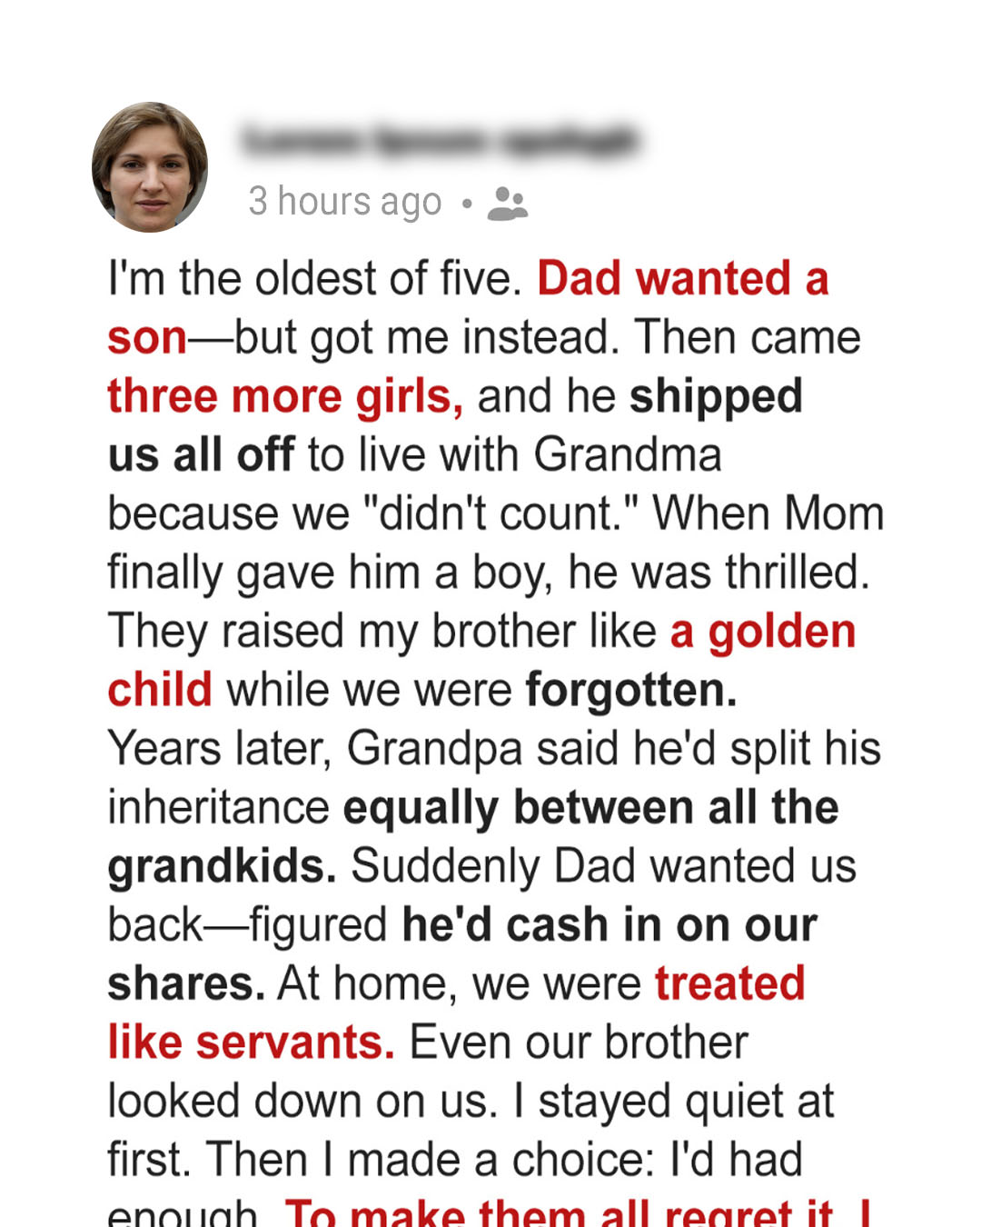Click the bold "equally between all the" phrase
Screen dimensions: 981x1227
click(x=590, y=808)
